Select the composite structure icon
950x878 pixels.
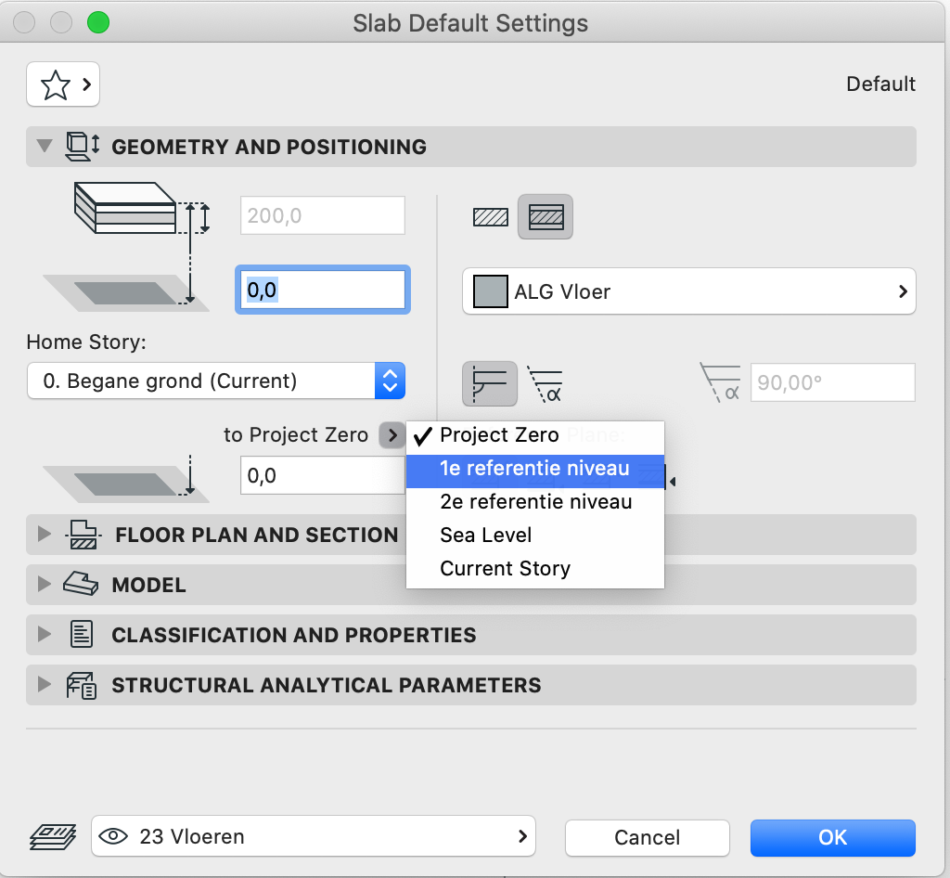(x=546, y=217)
